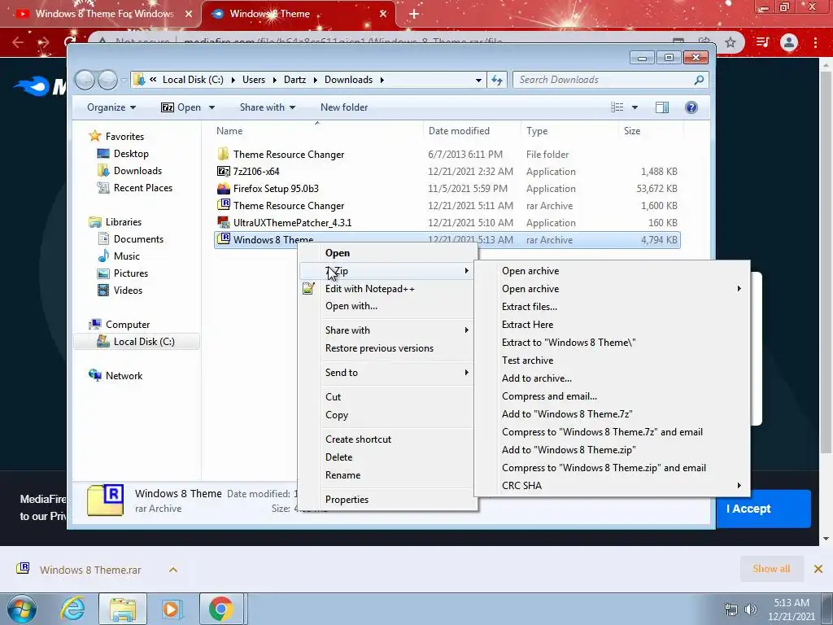Launch Internet Explorer from taskbar
Screen dimensions: 833x625
pyautogui.click(x=72, y=609)
